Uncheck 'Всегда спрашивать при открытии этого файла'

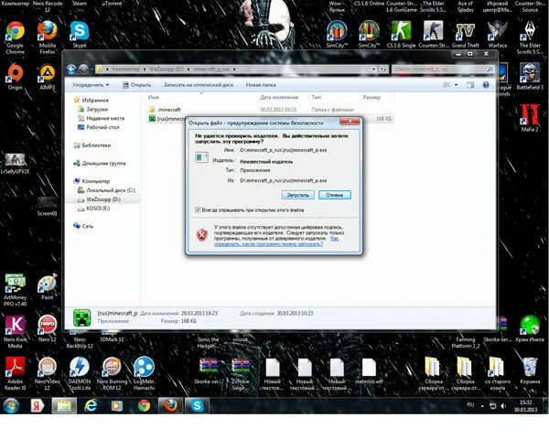tap(198, 210)
